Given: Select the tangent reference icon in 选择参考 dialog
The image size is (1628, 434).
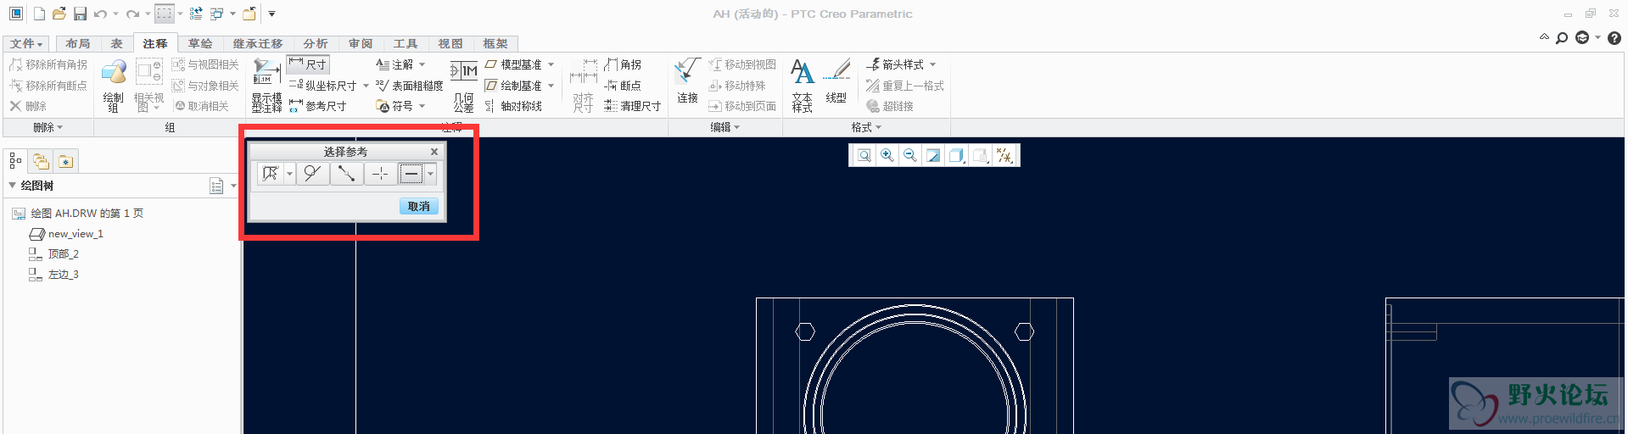Looking at the screenshot, I should coord(312,174).
